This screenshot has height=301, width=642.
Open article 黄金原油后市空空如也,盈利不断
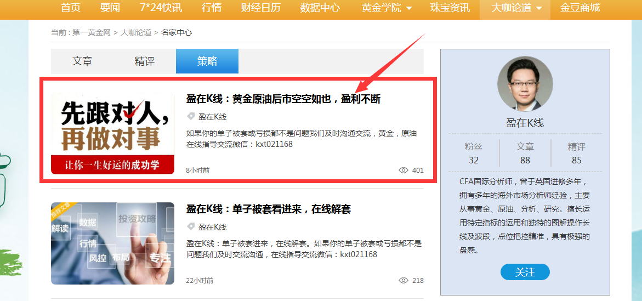tap(283, 99)
